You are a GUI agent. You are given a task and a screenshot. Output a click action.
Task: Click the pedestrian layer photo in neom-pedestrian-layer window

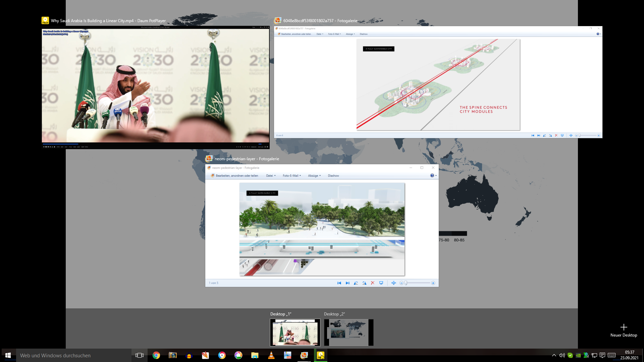322,229
